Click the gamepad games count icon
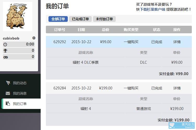Image resolution: width=196 pixels, height=130 pixels. [5, 57]
